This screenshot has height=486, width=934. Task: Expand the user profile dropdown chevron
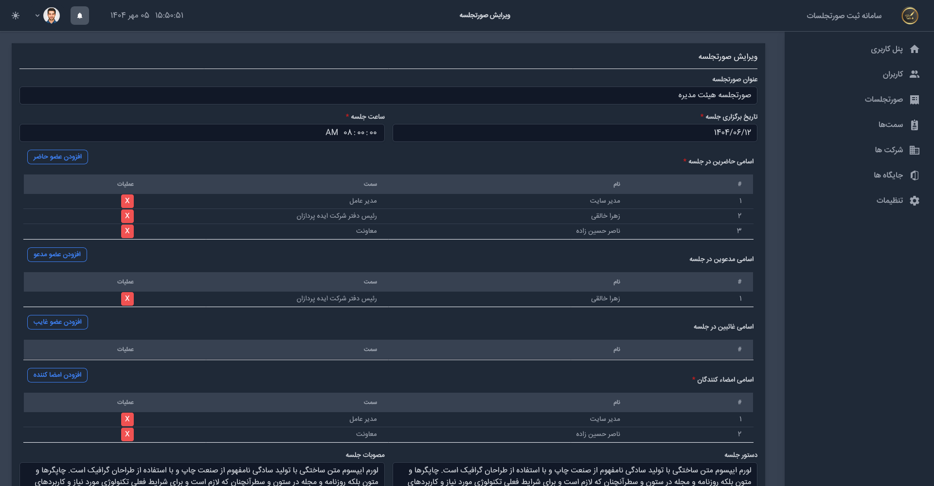(37, 16)
